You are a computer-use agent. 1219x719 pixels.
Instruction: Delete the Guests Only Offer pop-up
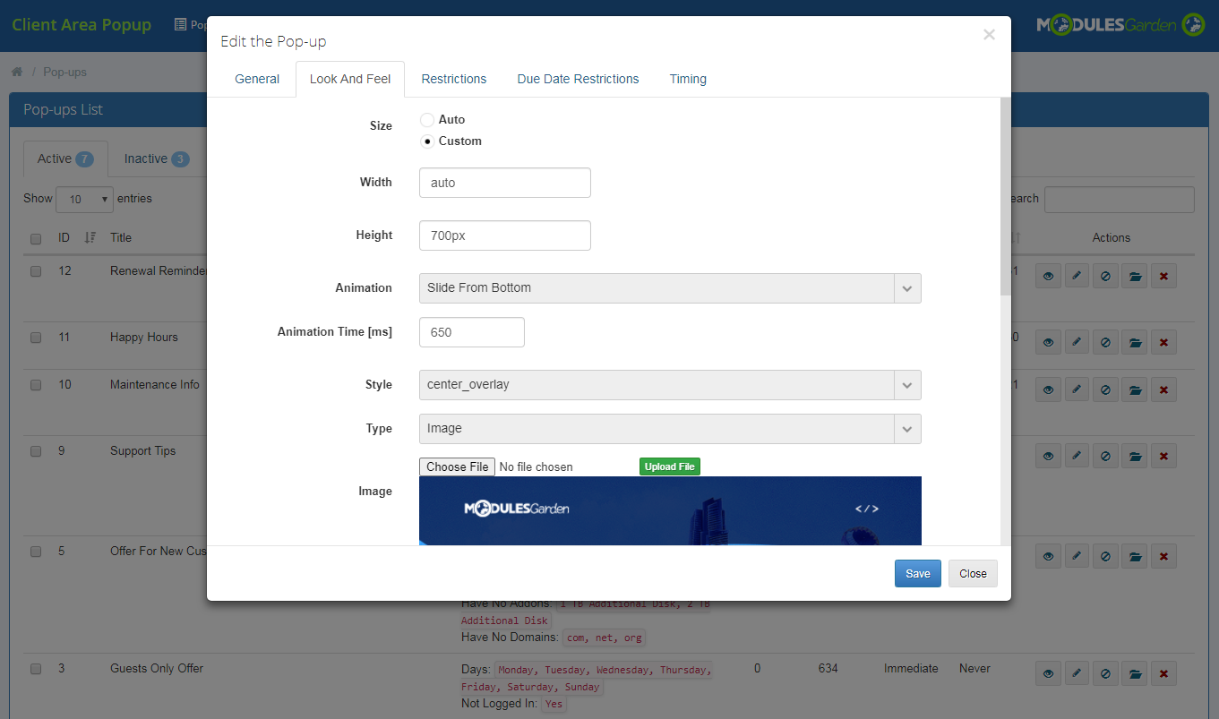1163,673
